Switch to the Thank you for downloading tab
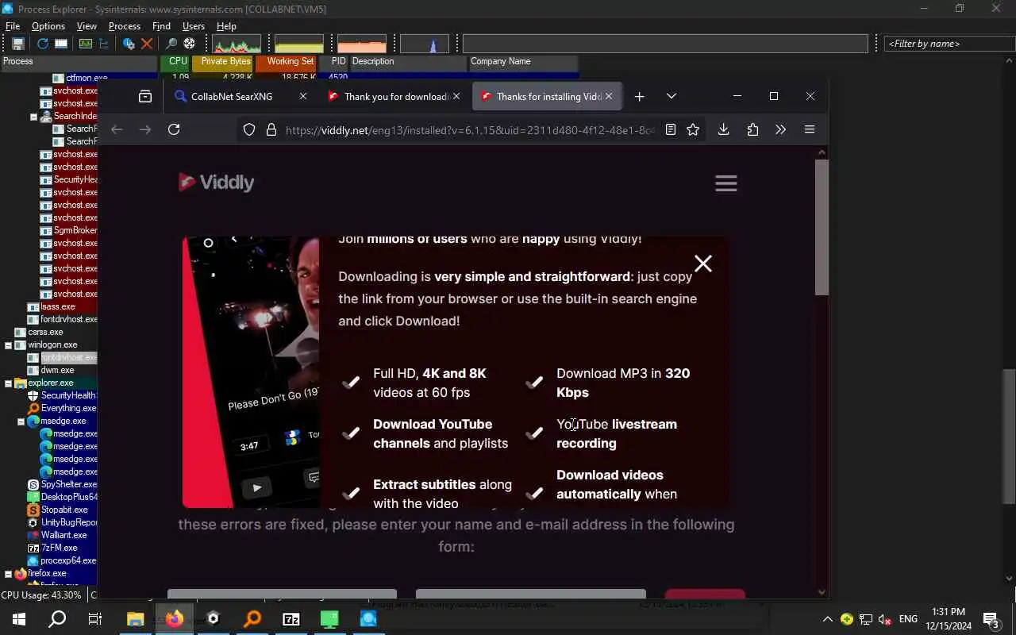1016x635 pixels. (394, 96)
